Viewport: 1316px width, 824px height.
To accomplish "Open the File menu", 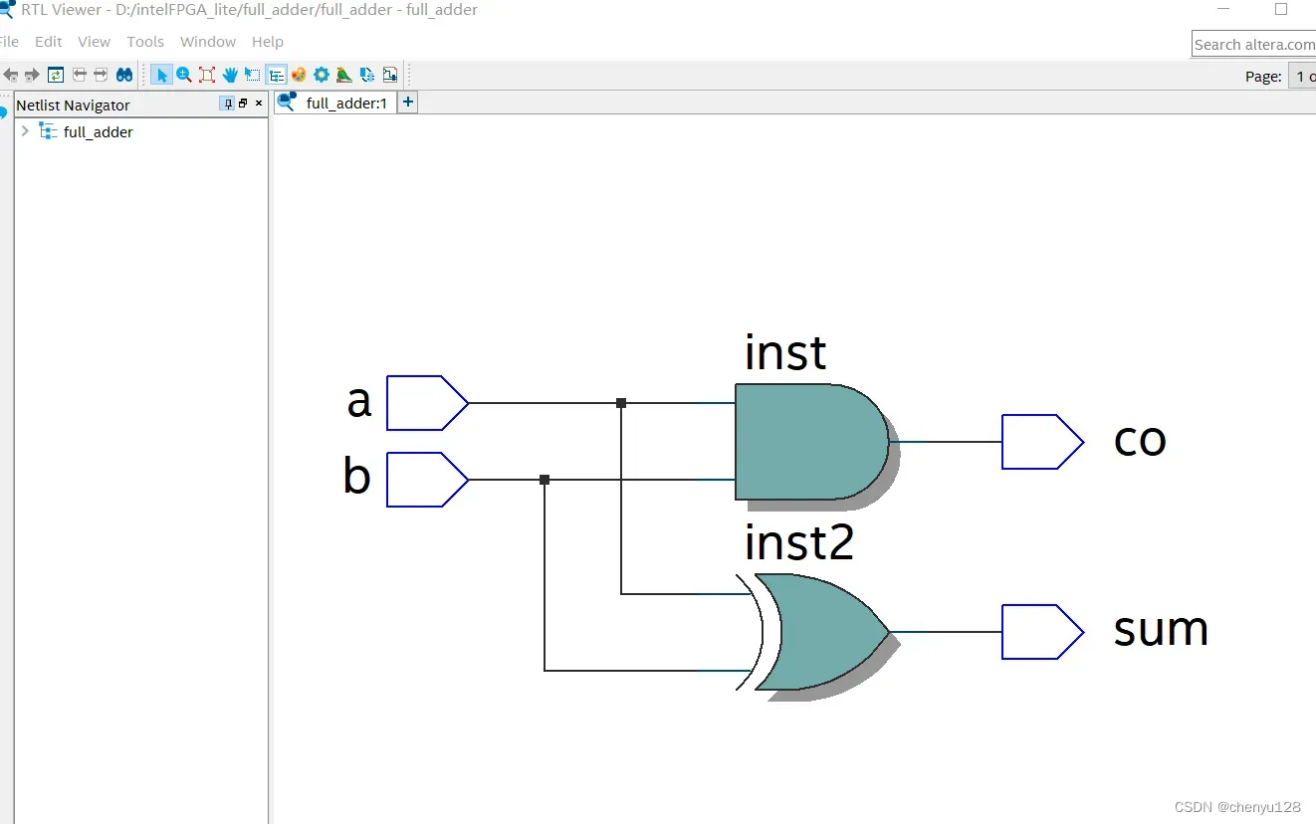I will [x=8, y=42].
